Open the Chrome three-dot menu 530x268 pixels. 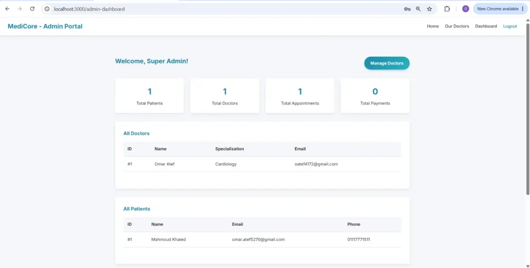(x=523, y=9)
